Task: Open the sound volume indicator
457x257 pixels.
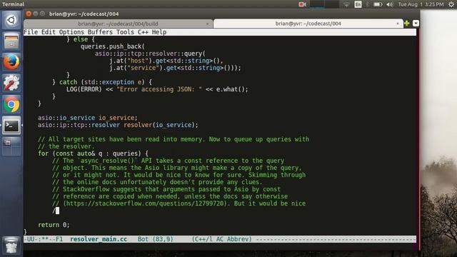Action: pyautogui.click(x=390, y=4)
